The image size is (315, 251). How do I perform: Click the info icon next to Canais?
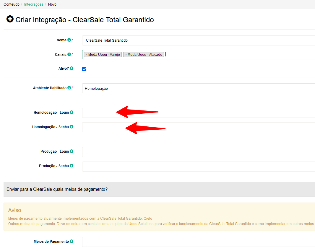[x=69, y=54]
